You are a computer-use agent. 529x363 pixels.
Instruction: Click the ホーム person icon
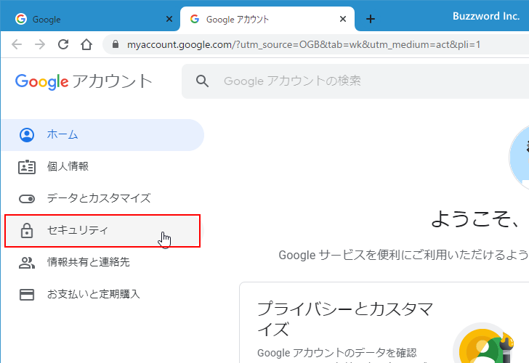(27, 135)
